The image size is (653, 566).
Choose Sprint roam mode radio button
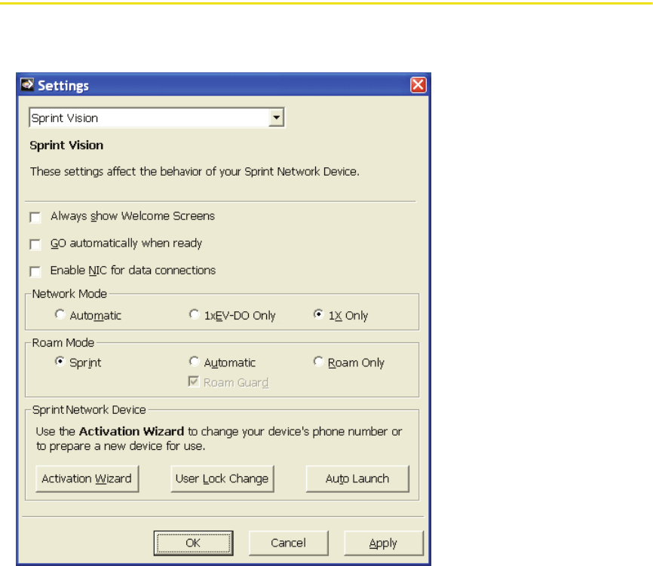(x=60, y=361)
